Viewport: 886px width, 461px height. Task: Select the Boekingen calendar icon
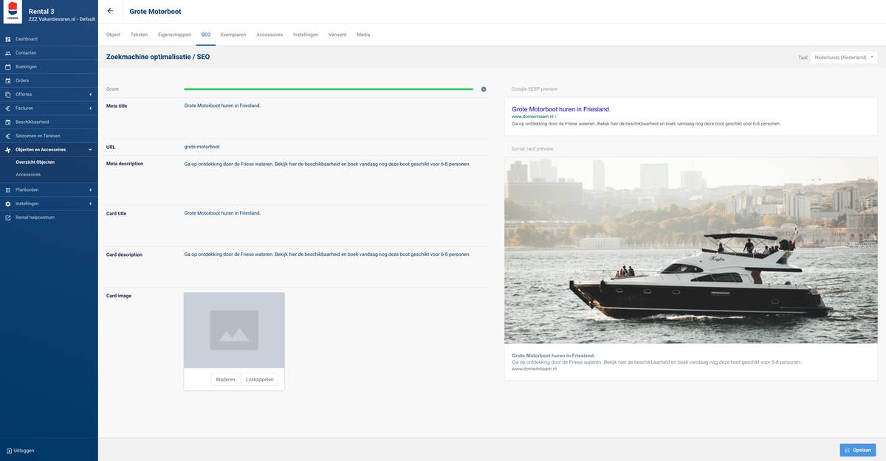click(x=8, y=66)
